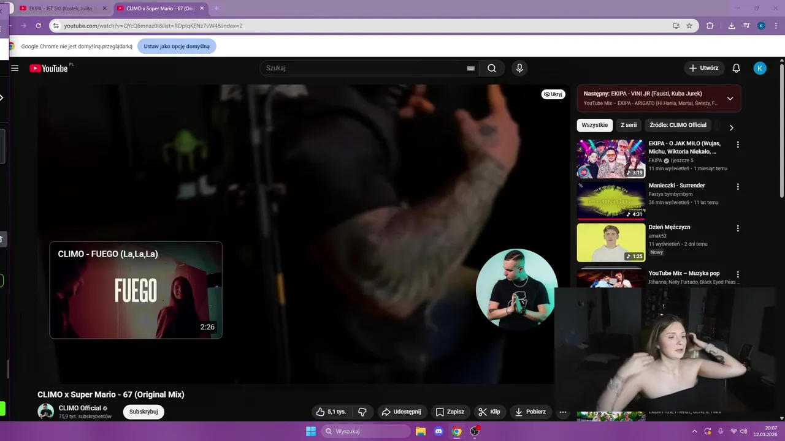Open File Explorer from taskbar
The width and height of the screenshot is (785, 441).
[x=420, y=431]
